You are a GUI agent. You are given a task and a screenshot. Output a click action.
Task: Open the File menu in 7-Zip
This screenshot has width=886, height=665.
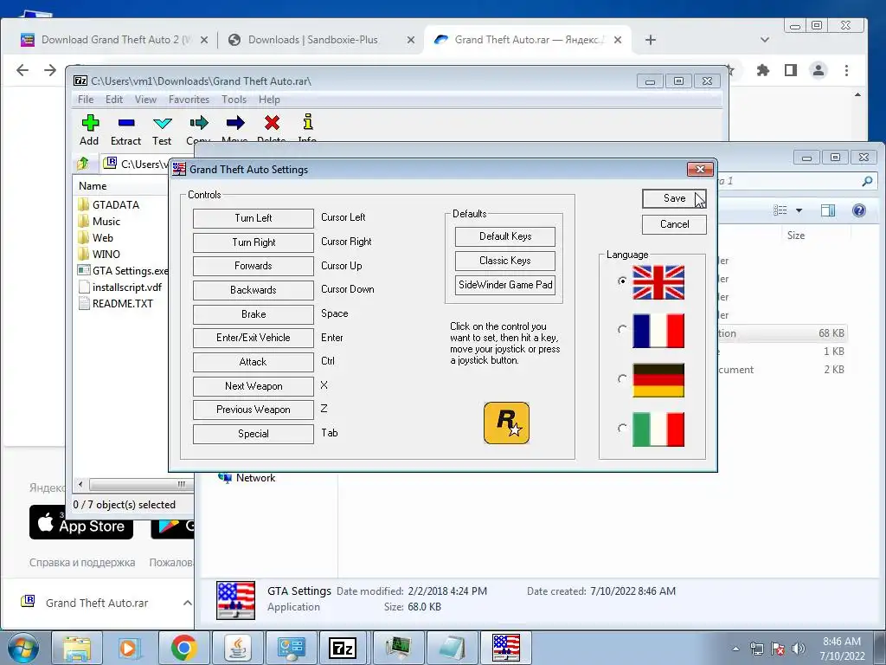(86, 100)
